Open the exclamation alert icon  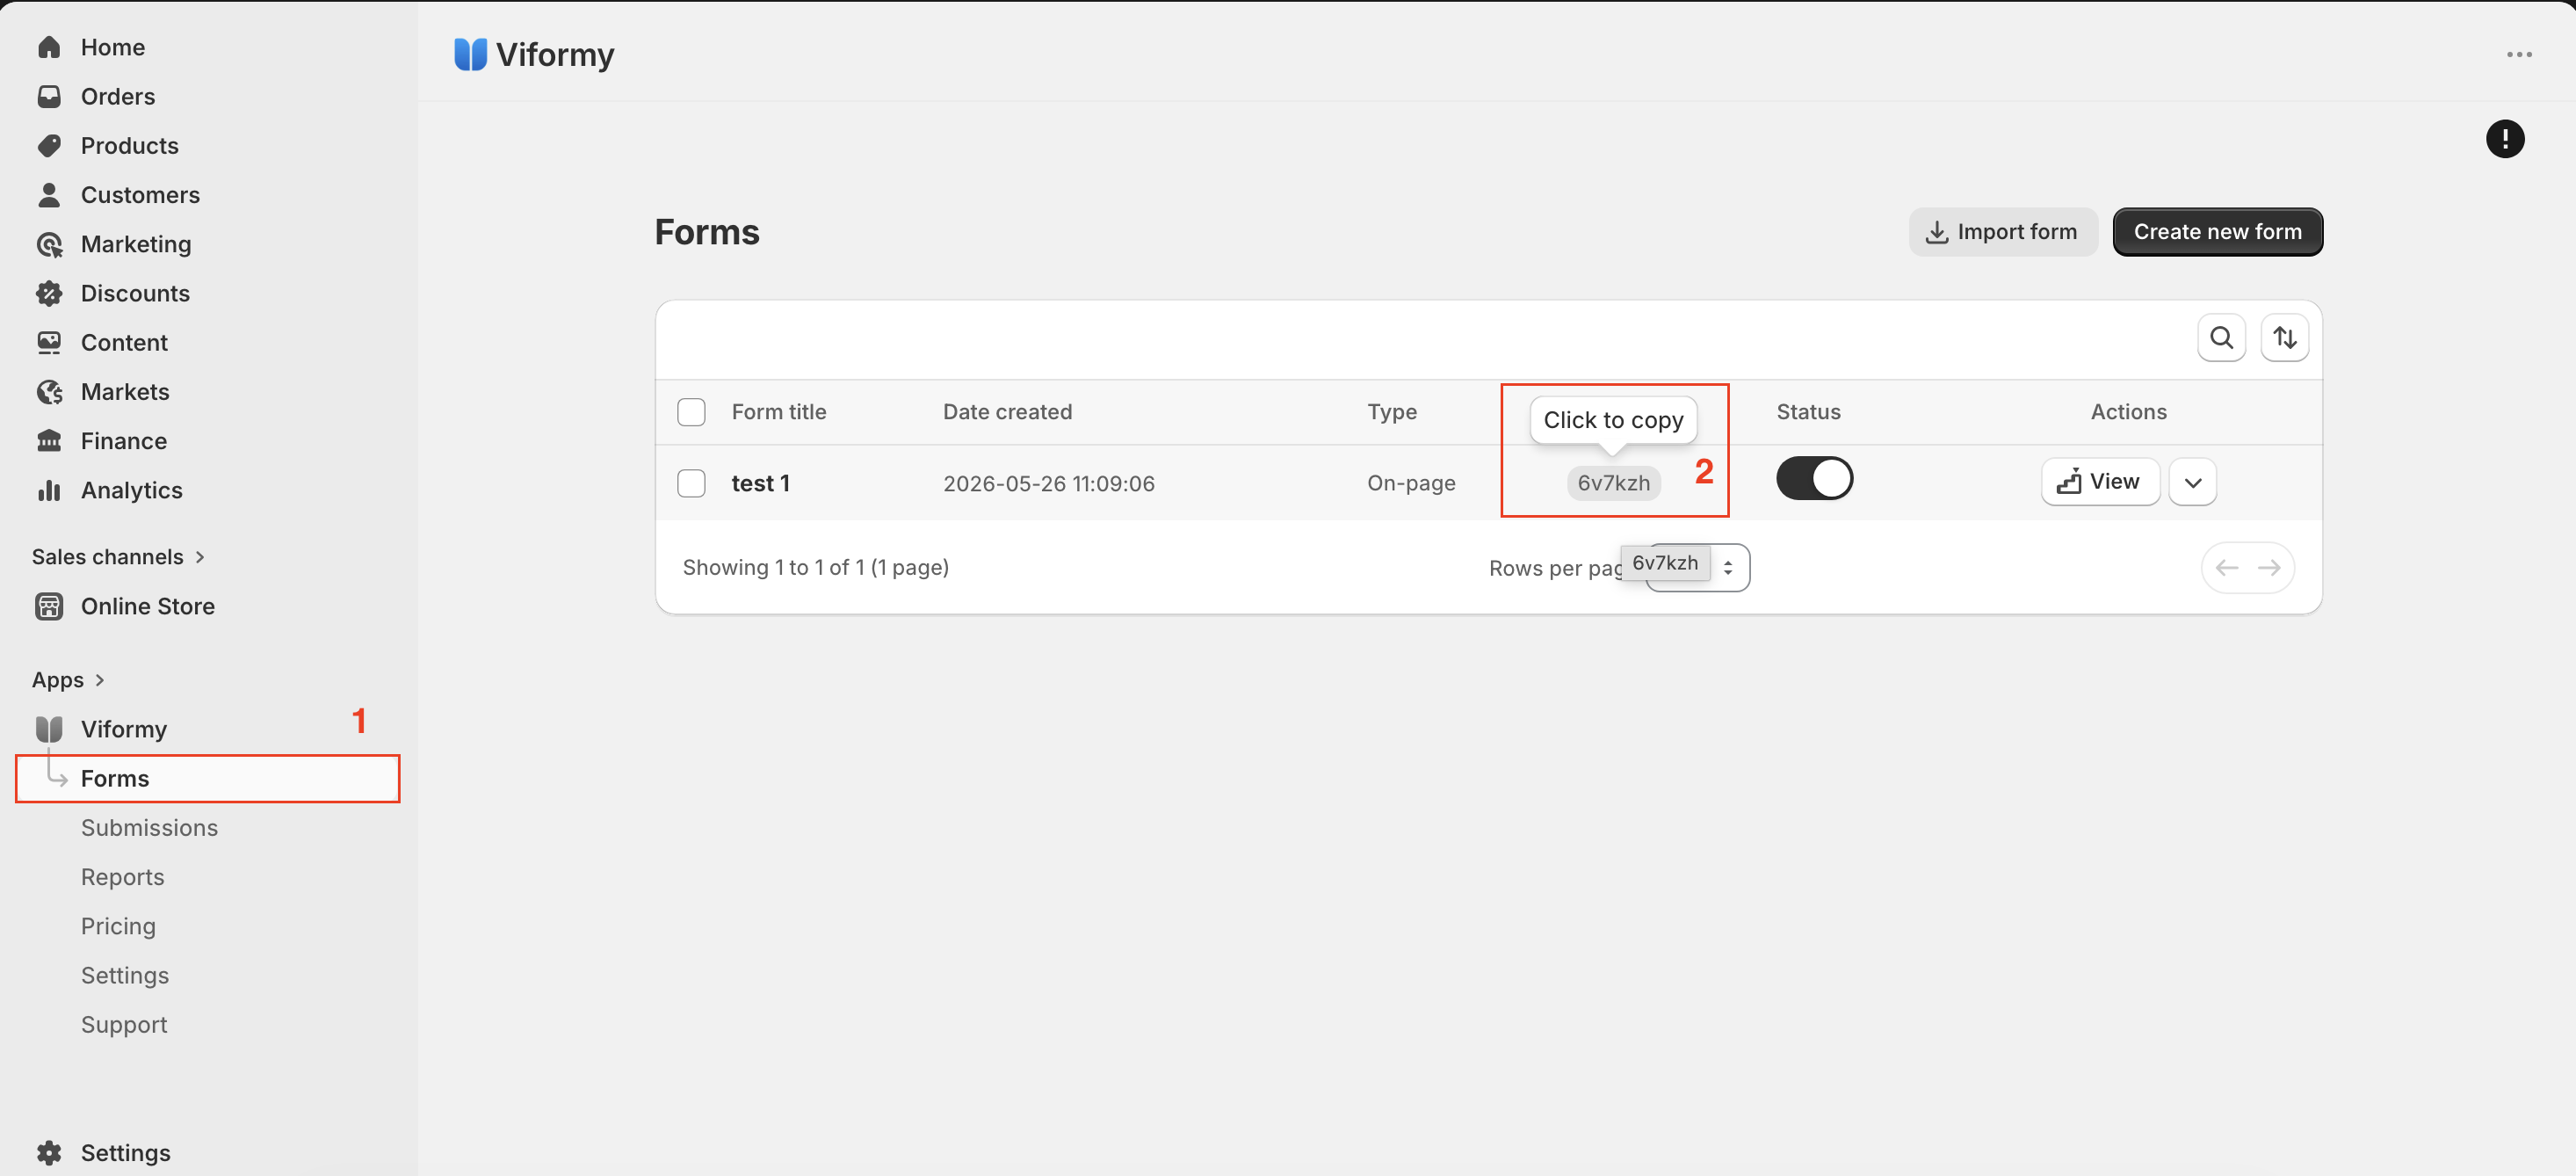pos(2504,139)
